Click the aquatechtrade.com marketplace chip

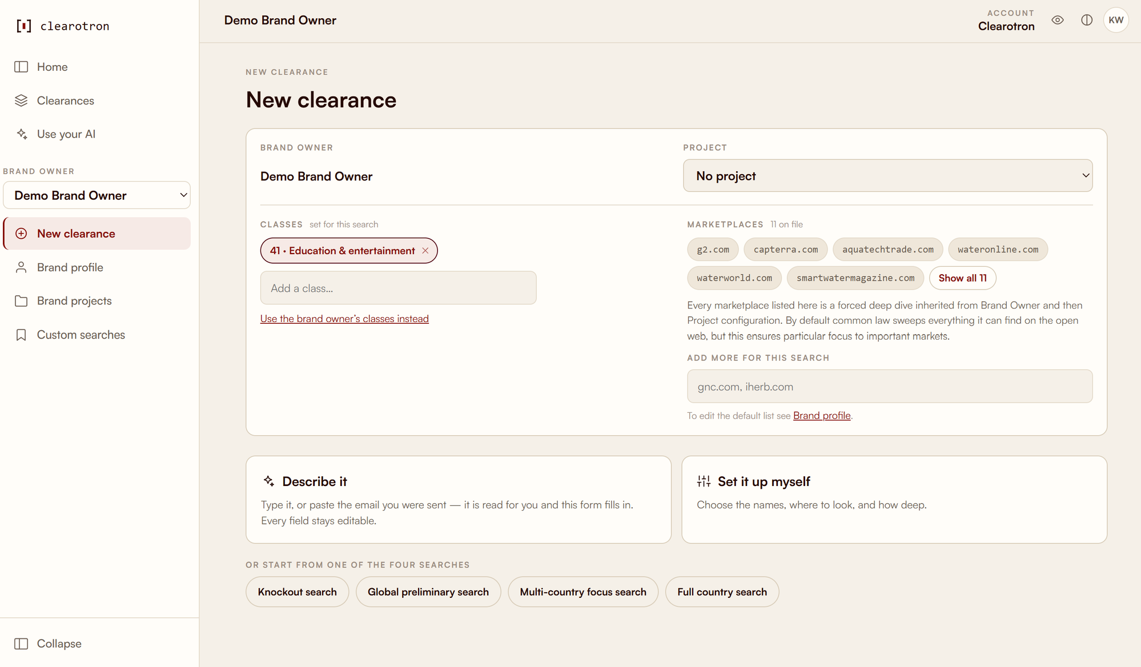[x=888, y=250]
